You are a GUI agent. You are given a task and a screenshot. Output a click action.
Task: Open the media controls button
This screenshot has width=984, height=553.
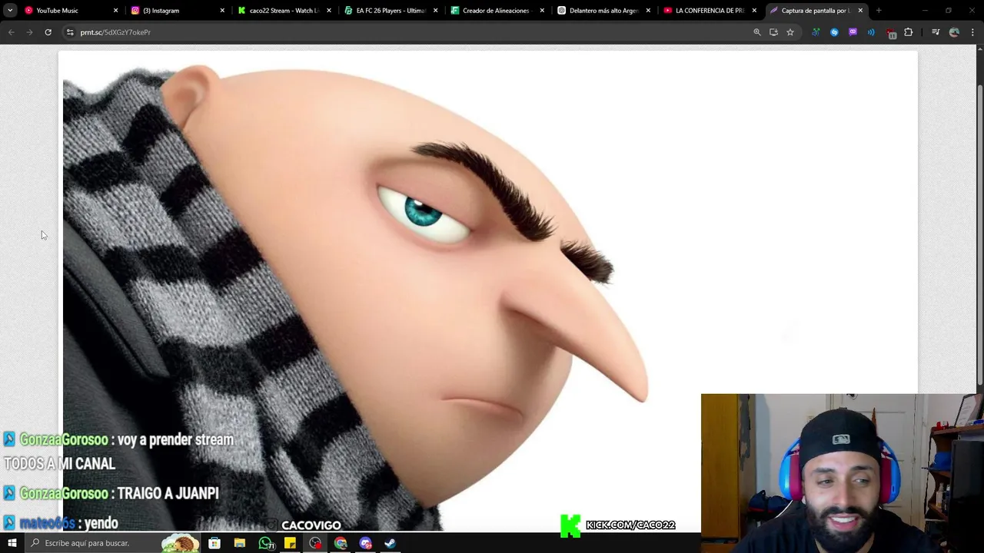coord(936,32)
